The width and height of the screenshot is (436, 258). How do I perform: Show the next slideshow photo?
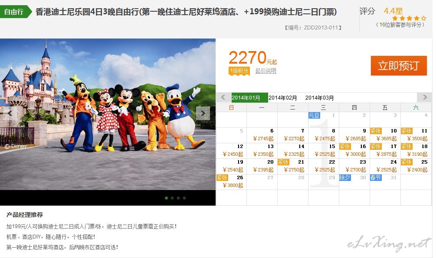(x=203, y=113)
